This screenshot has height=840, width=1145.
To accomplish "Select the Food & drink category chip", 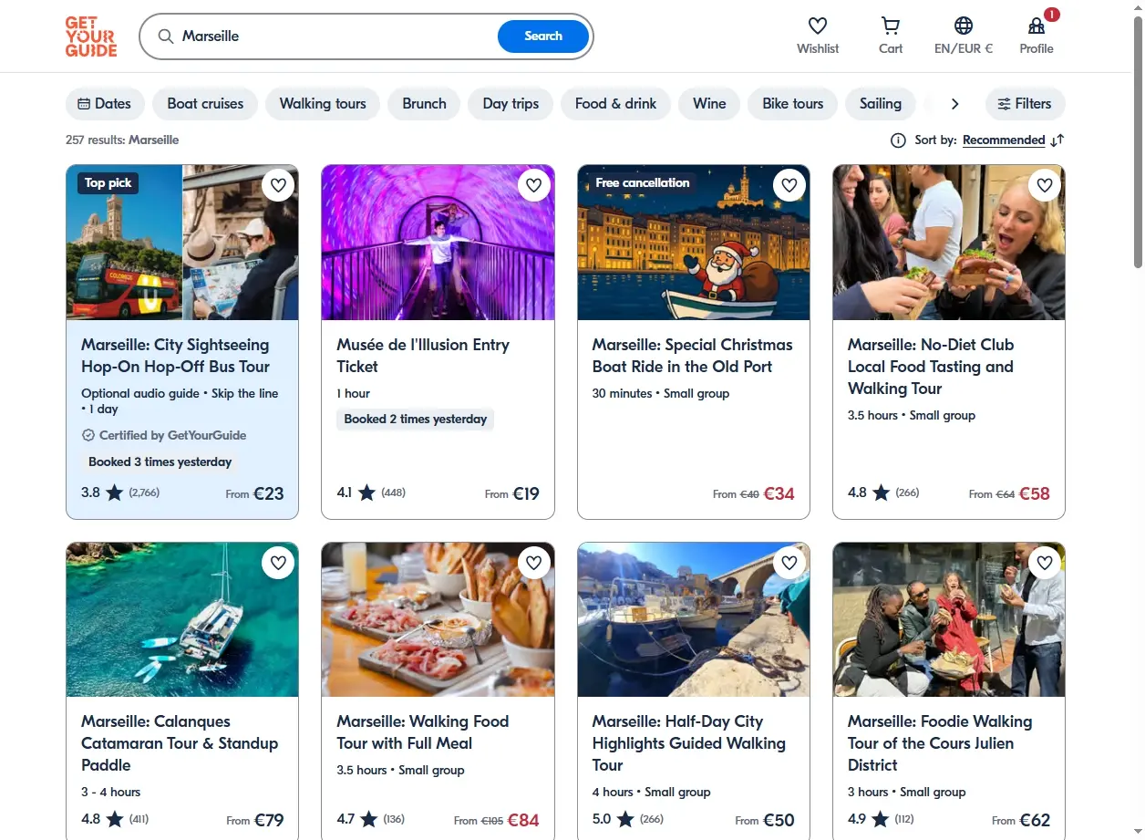I will coord(615,104).
